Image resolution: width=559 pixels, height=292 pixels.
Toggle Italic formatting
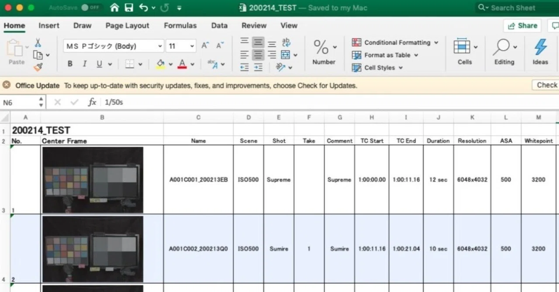click(x=85, y=64)
